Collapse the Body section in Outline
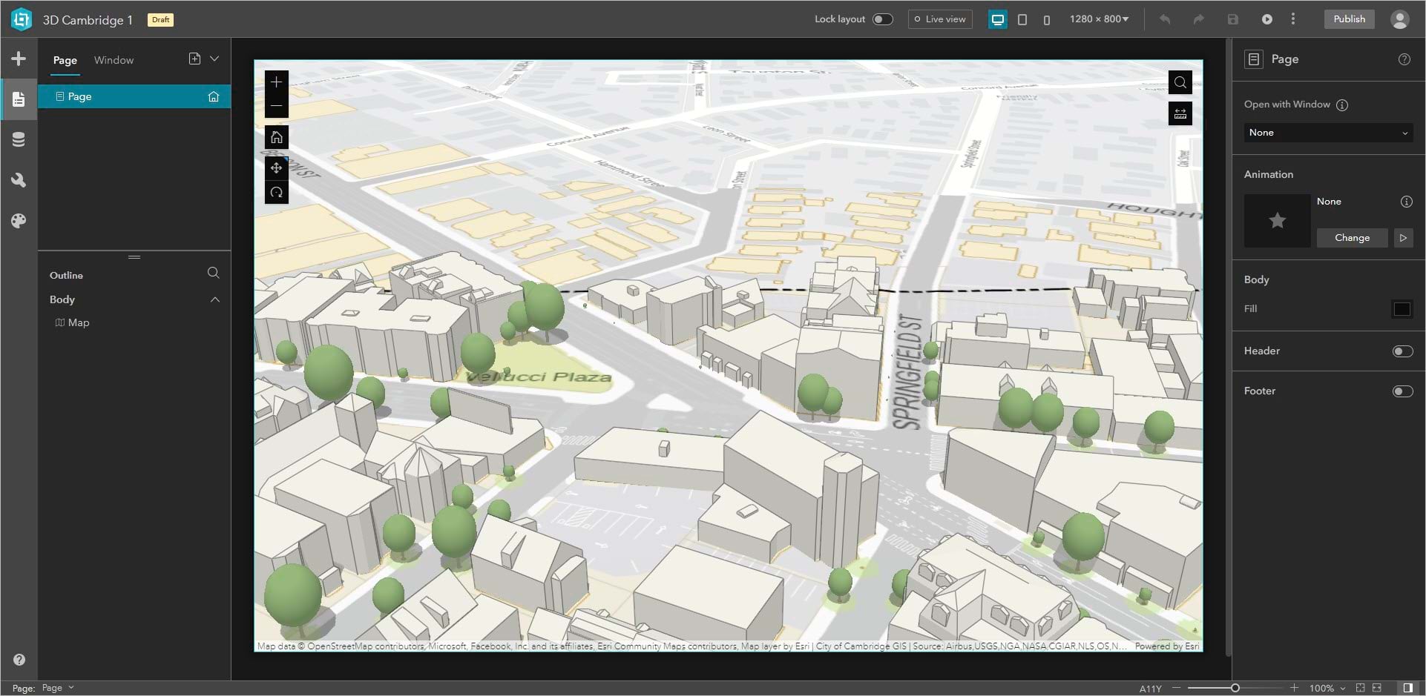 215,299
